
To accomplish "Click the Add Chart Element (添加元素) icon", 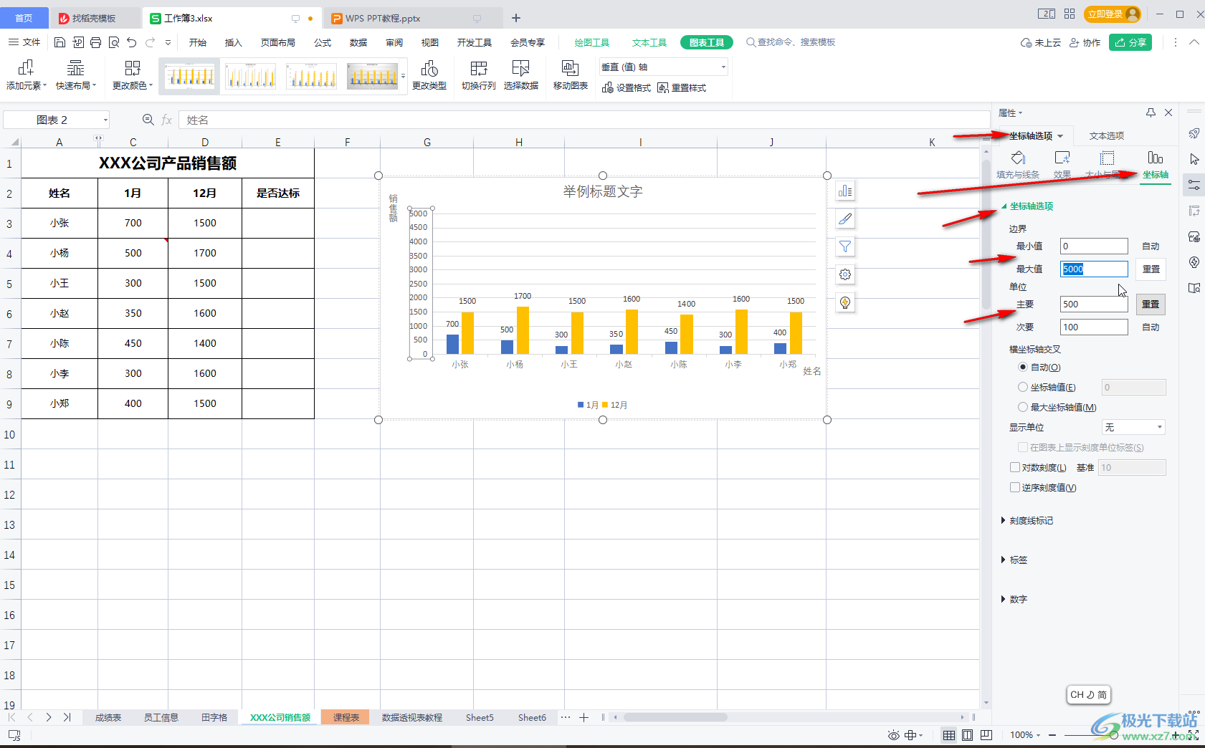I will [26, 68].
